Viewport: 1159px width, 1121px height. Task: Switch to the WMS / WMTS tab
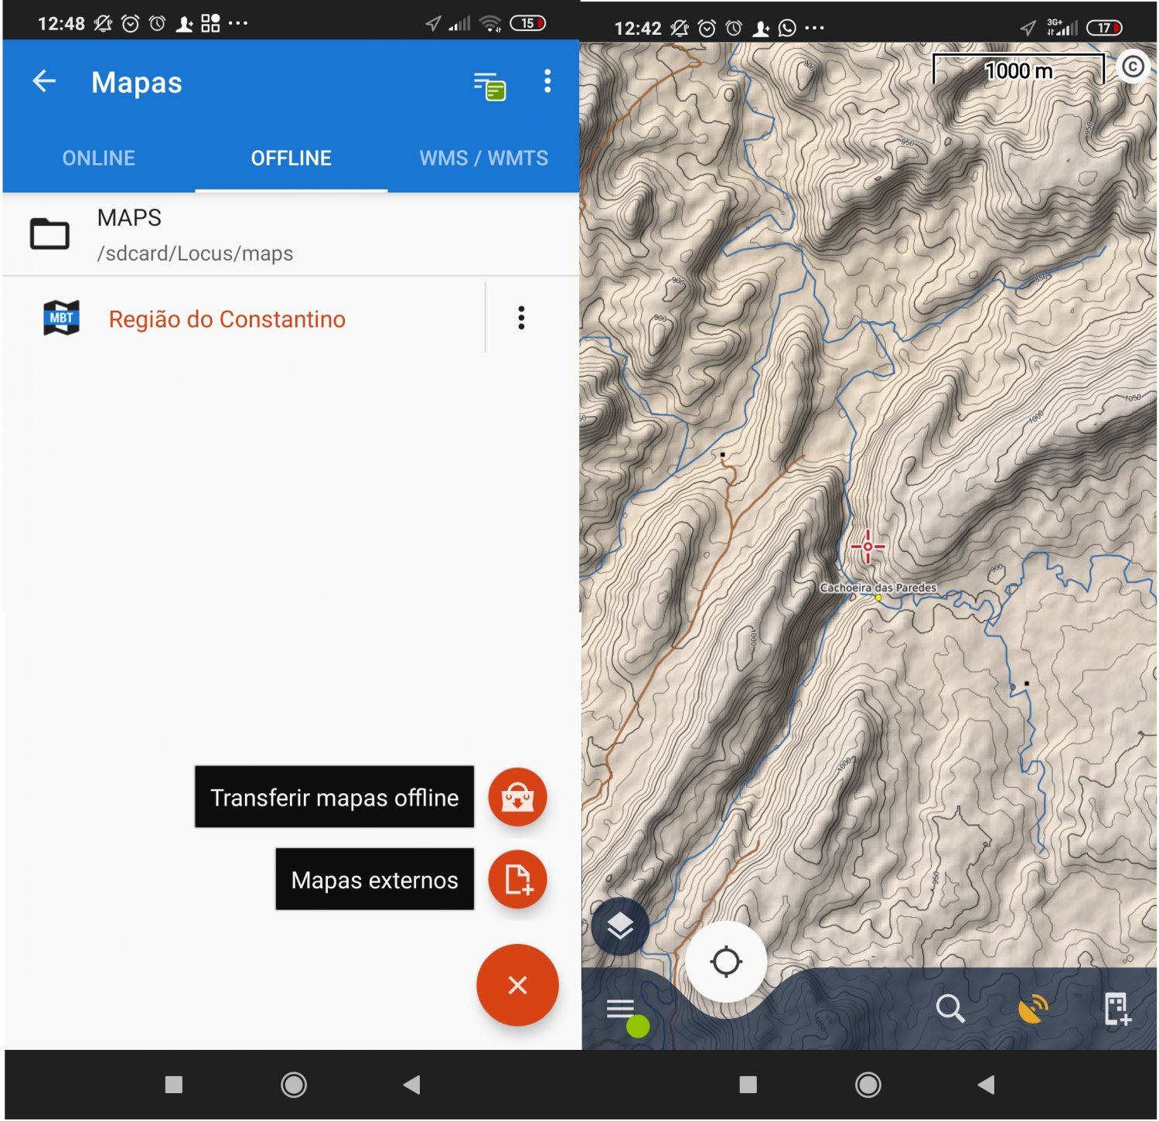[x=483, y=158]
